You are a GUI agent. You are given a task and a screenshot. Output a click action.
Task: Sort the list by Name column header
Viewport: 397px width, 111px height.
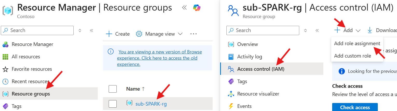[x=133, y=89]
